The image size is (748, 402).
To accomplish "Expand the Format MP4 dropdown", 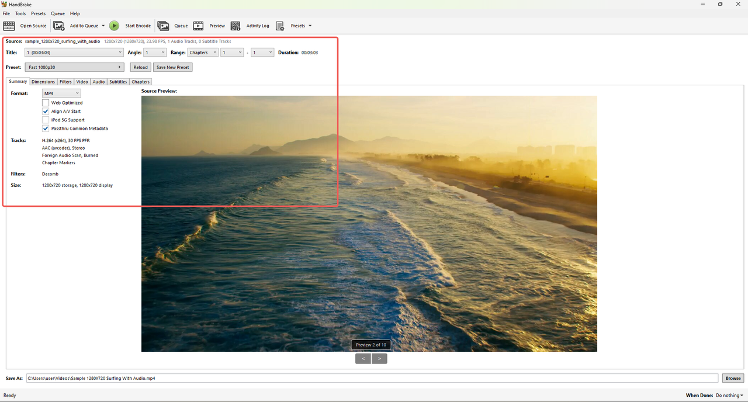I will pos(61,93).
